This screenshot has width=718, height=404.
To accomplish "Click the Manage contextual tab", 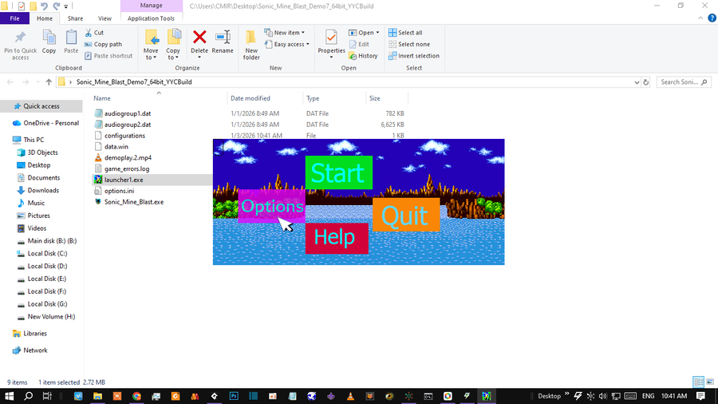I will (151, 6).
